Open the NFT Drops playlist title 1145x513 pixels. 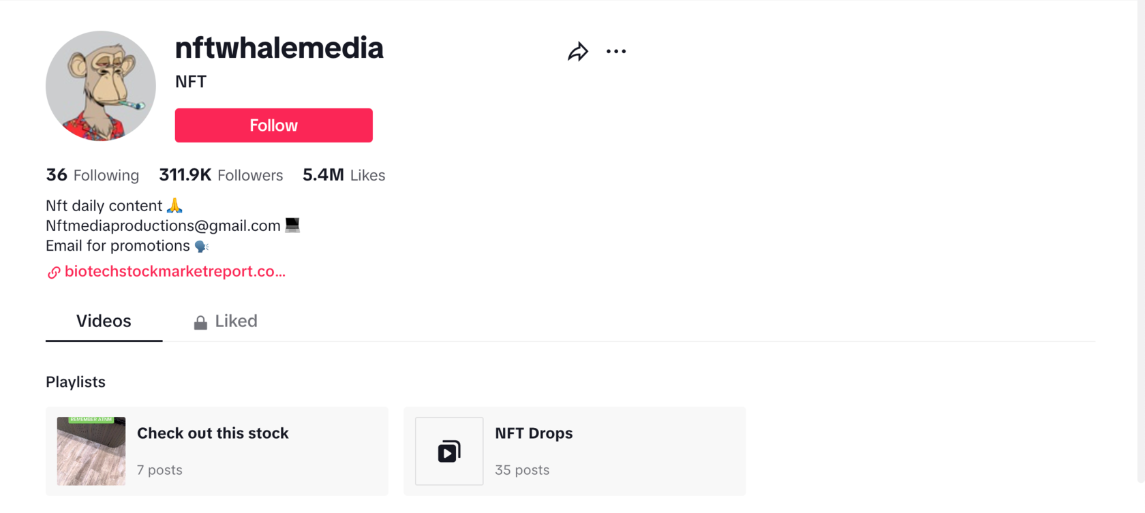coord(534,433)
